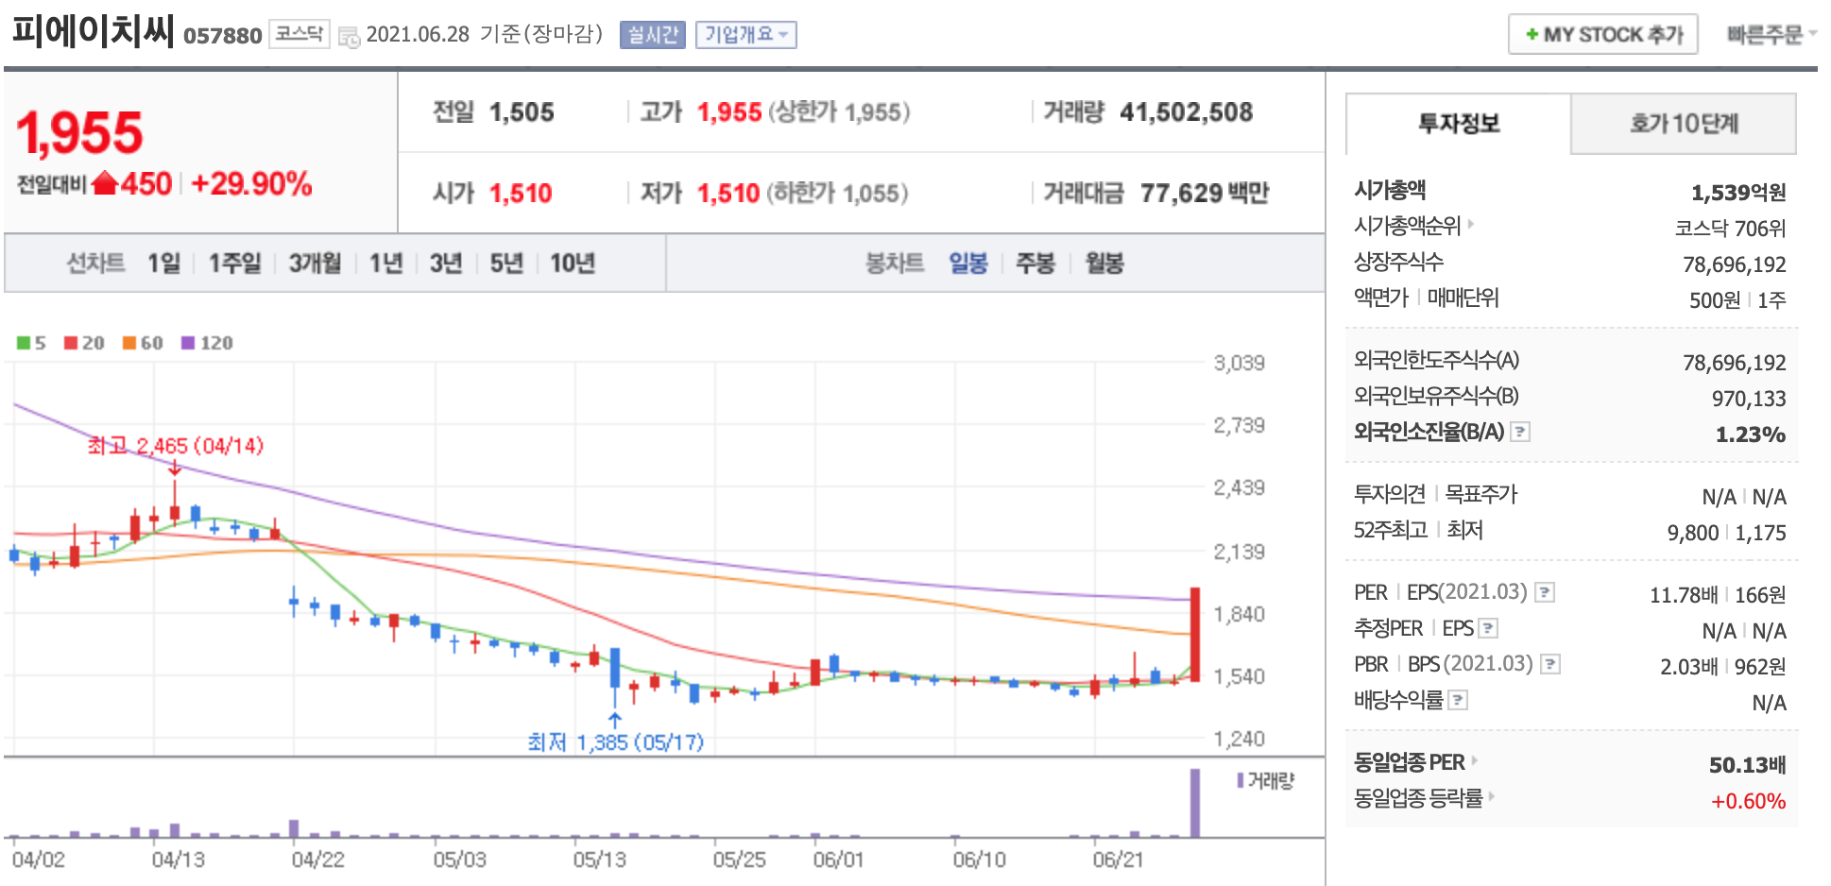The image size is (1831, 886).
Task: Click help icon beside 외국인소진율(B/A)
Action: (1519, 432)
